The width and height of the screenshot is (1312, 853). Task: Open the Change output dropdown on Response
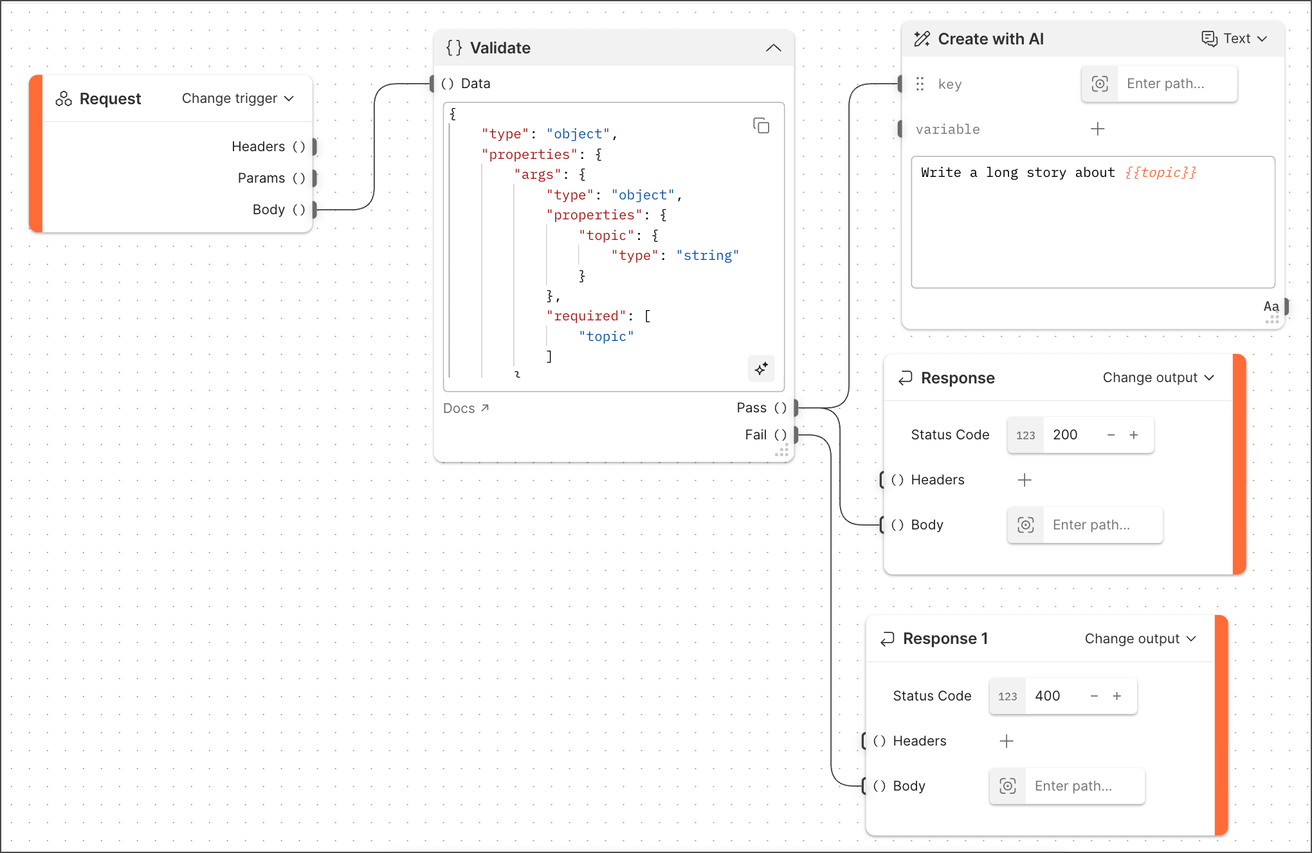[1158, 378]
